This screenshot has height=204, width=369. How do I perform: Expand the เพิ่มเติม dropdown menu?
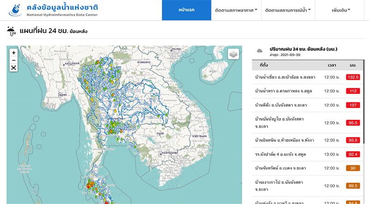(x=341, y=10)
